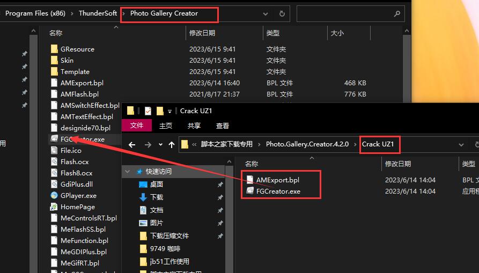
Task: Open address history dropdown in Photo Gallery Creator window
Action: pyautogui.click(x=266, y=14)
